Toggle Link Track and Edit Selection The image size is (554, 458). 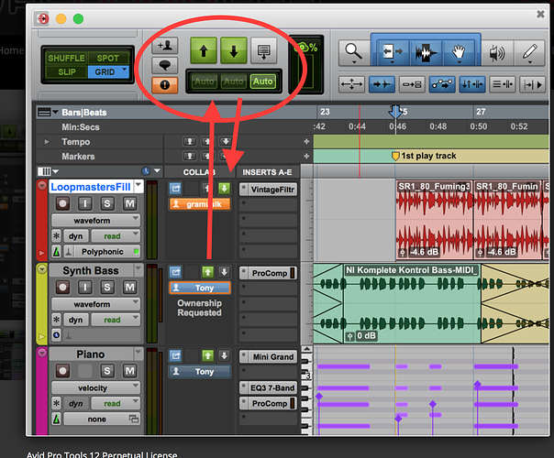click(503, 84)
